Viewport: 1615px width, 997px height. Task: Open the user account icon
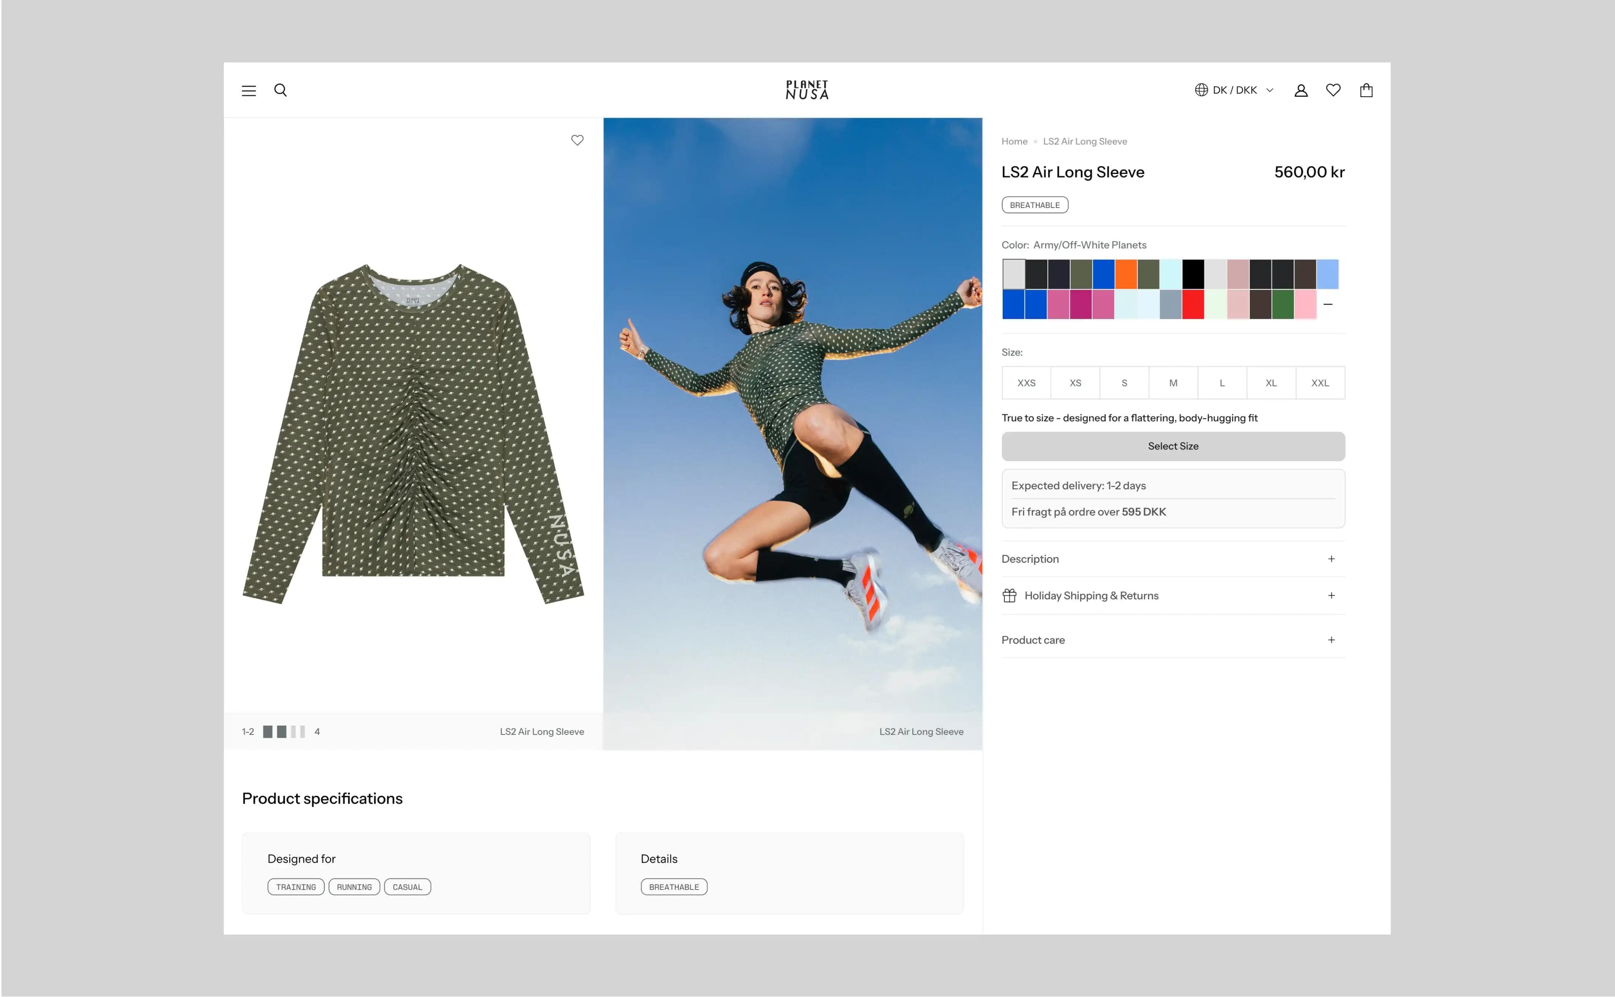tap(1300, 90)
